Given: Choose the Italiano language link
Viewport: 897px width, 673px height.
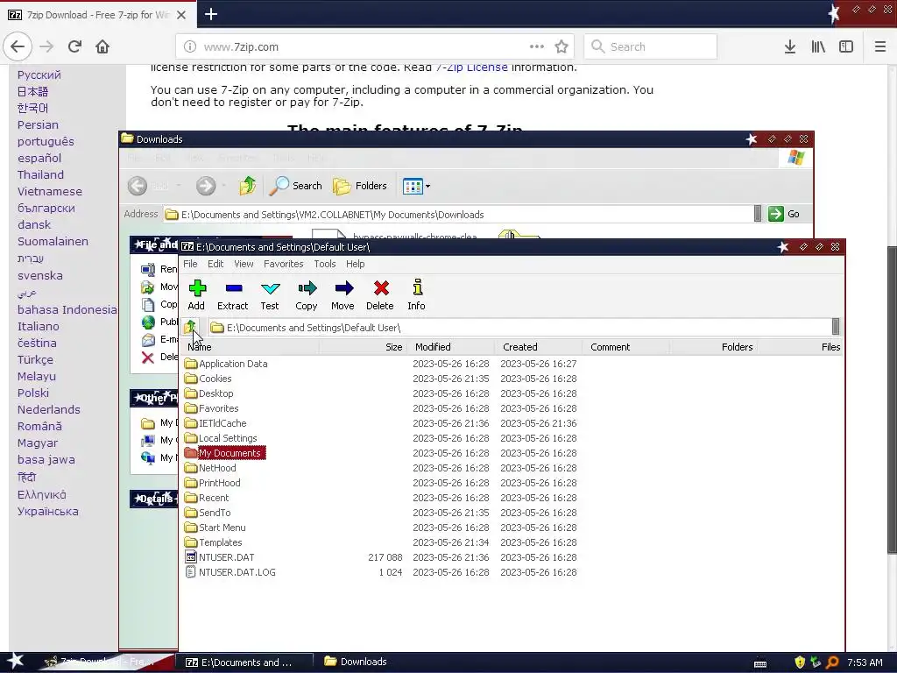Looking at the screenshot, I should [38, 326].
